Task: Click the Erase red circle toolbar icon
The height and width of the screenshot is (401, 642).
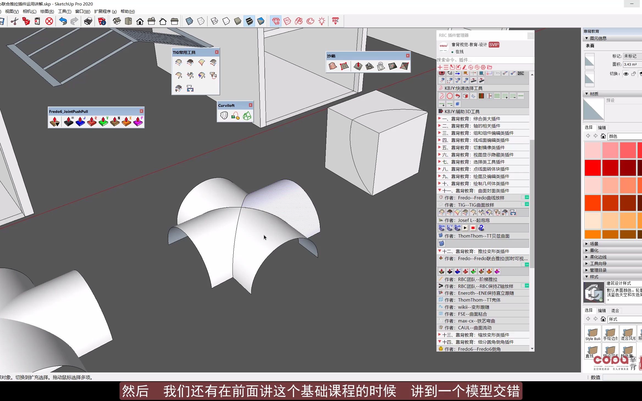Action: (x=49, y=21)
